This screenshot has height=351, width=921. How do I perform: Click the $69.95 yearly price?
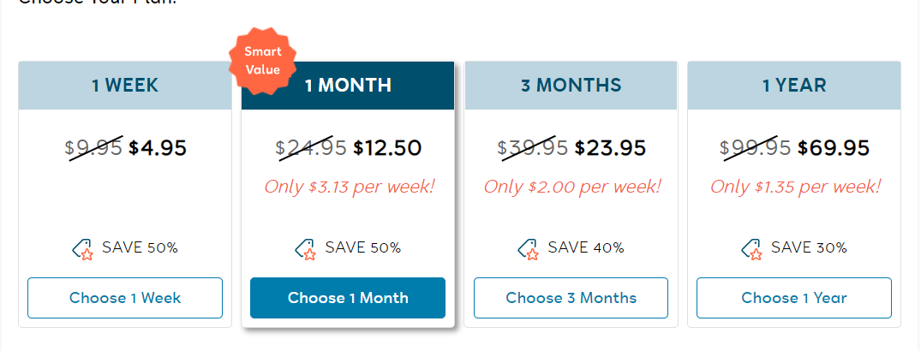pos(833,148)
